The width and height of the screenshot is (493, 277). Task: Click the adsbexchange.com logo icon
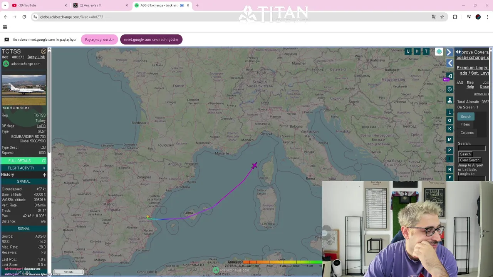coord(6,64)
